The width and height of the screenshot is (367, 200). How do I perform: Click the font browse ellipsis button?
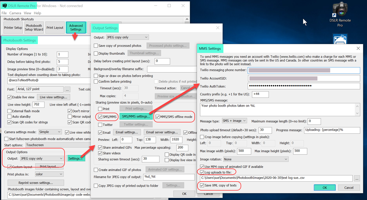coord(67,89)
